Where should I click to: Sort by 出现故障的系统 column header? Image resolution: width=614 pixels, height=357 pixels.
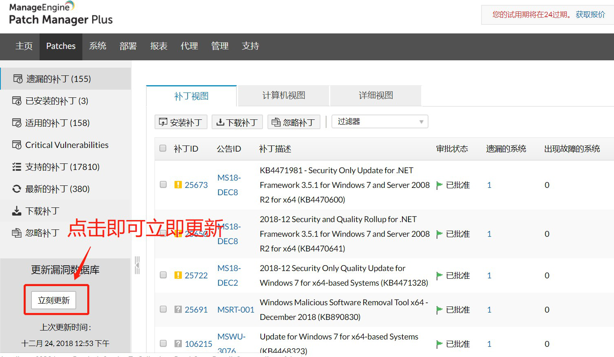point(572,149)
